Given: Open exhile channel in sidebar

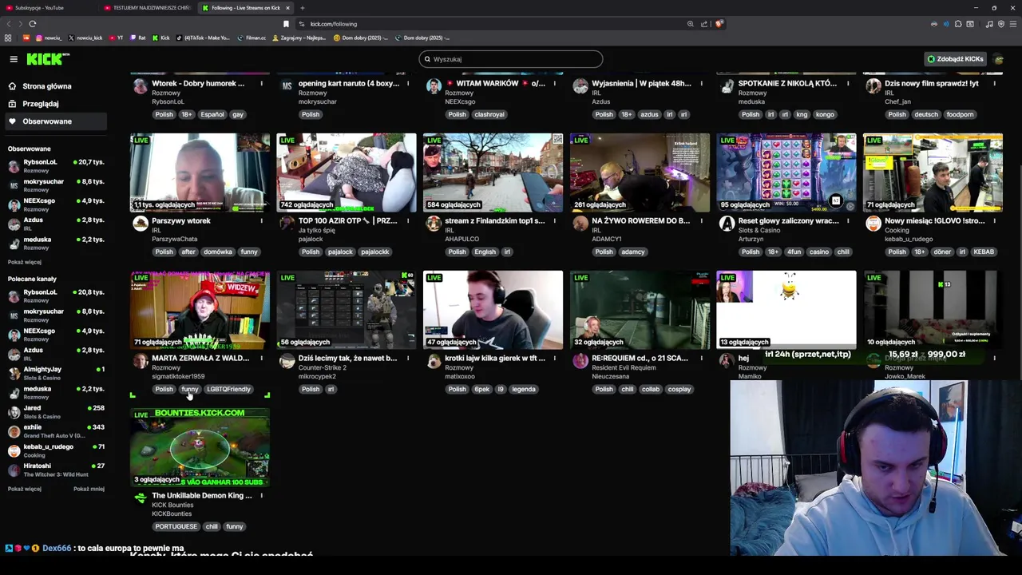Looking at the screenshot, I should coord(56,431).
